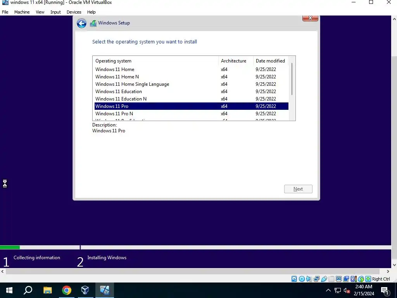Click the CPU virtualization indicator icon
The image size is (397, 298).
tap(353, 279)
